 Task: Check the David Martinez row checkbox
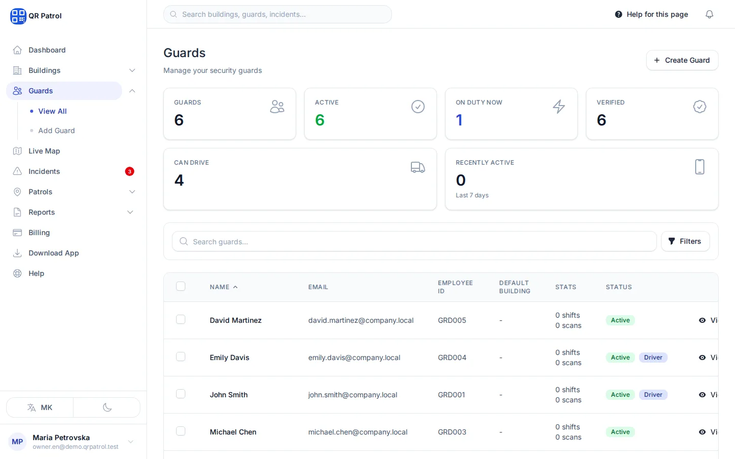(181, 319)
